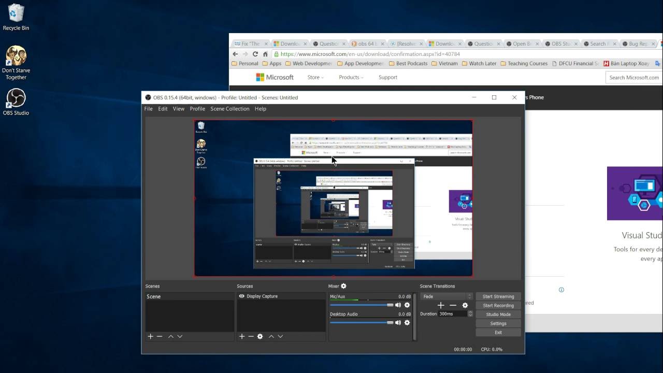Screen dimensions: 663x373
Task: Click the browser back arrow
Action: click(x=235, y=54)
